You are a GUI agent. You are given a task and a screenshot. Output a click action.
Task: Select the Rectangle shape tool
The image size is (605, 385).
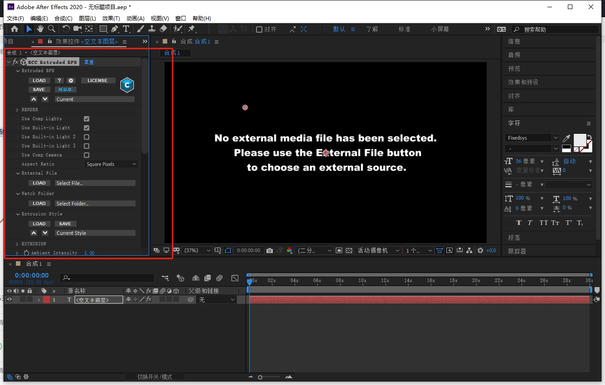103,29
